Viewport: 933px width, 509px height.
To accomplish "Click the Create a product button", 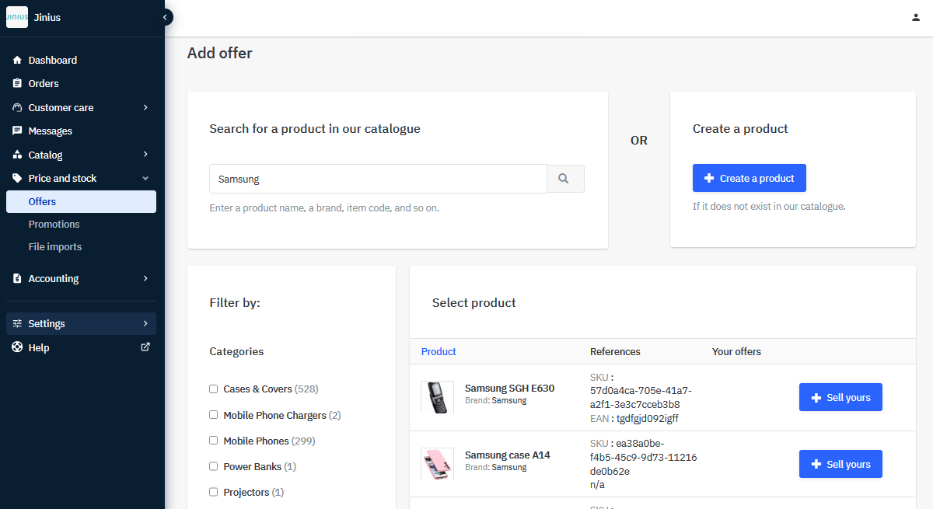I will coord(750,178).
